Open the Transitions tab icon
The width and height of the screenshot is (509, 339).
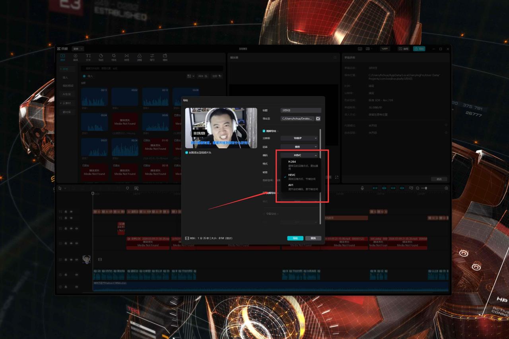point(126,57)
